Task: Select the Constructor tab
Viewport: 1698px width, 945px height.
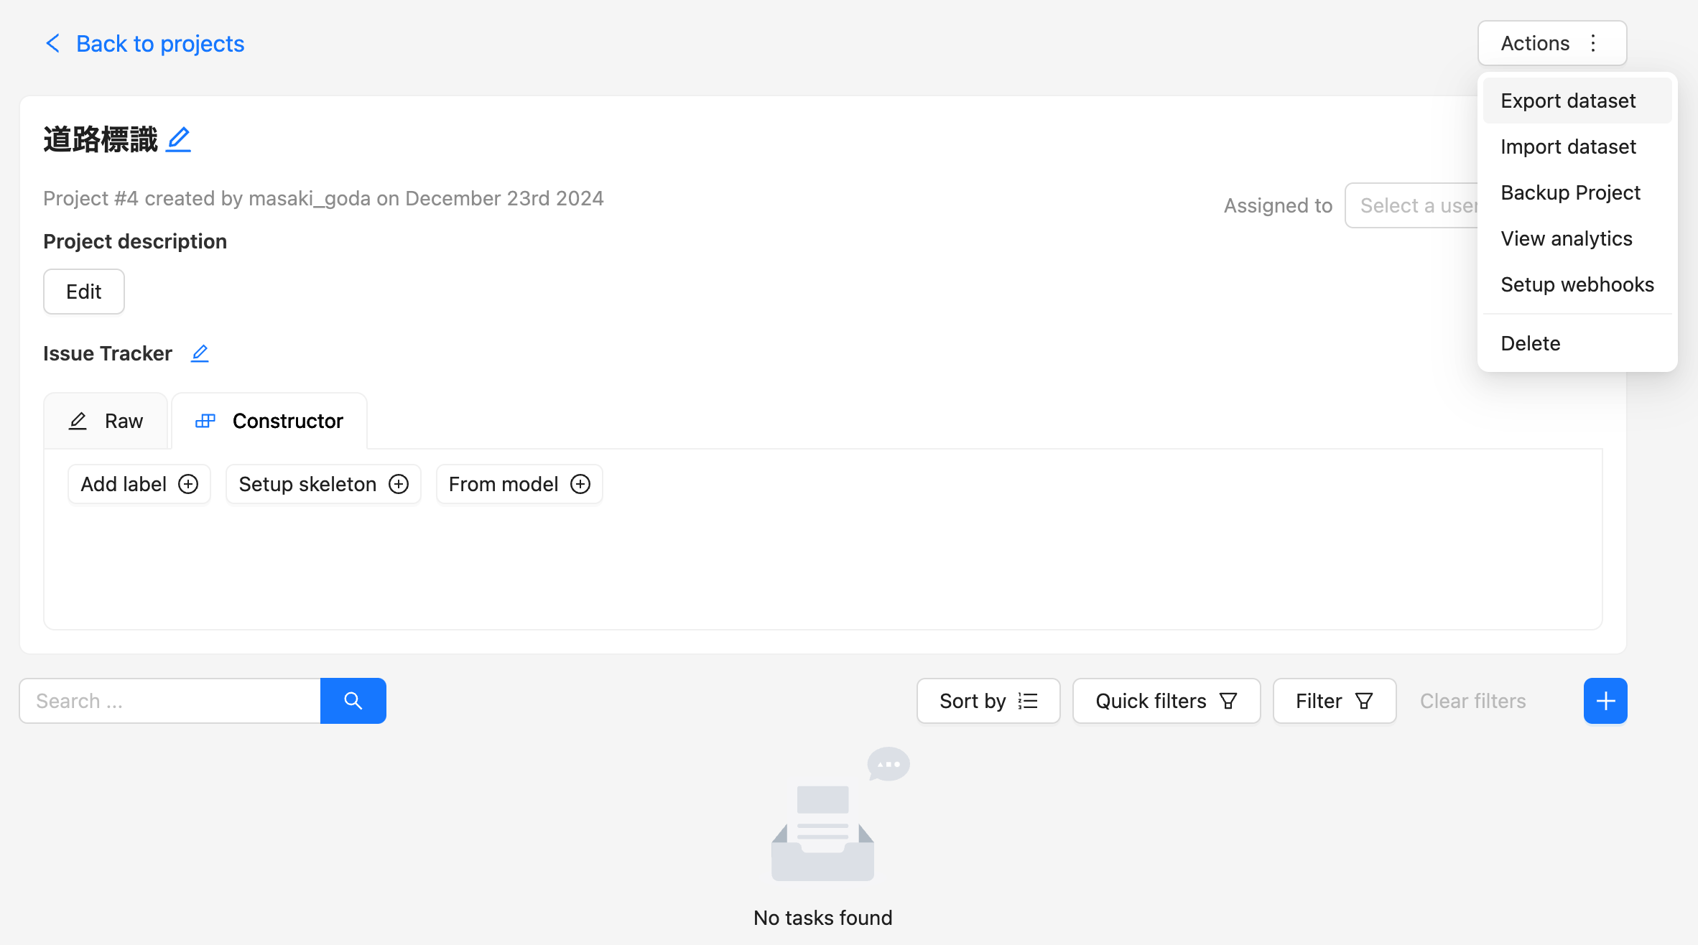Action: (269, 421)
